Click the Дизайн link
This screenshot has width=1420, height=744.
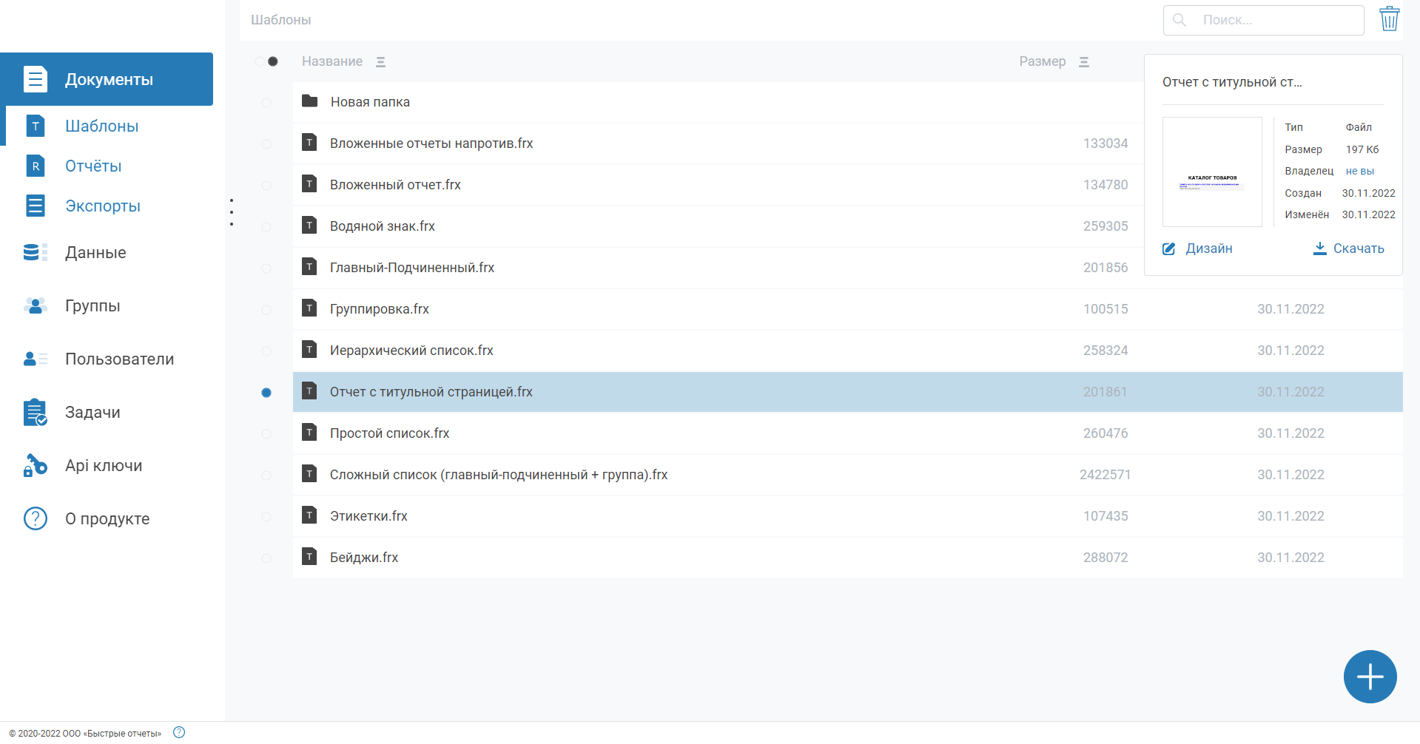[1208, 248]
